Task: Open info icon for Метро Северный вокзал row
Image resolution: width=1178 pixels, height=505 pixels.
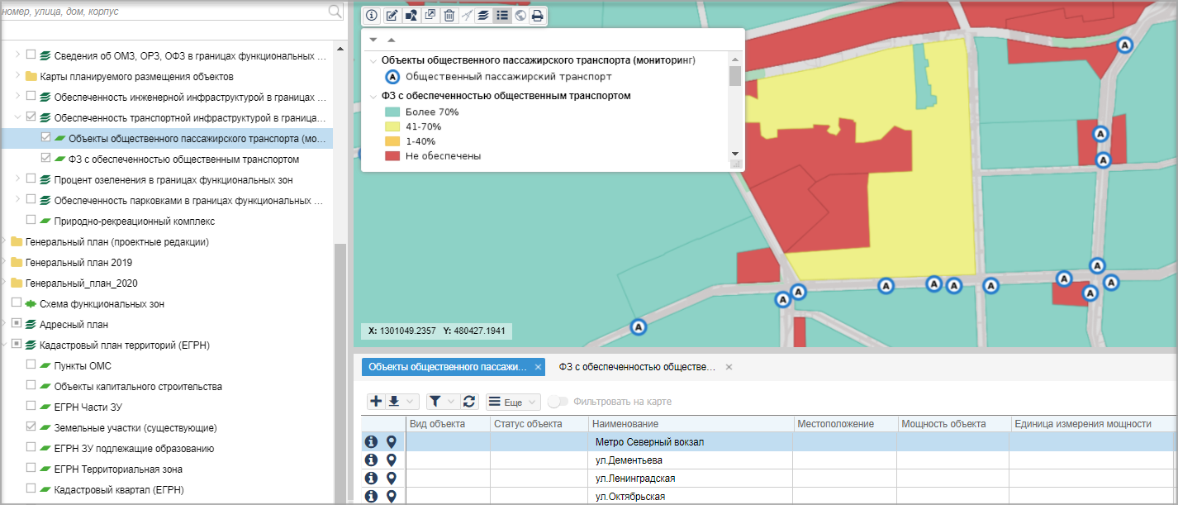Action: pyautogui.click(x=371, y=442)
